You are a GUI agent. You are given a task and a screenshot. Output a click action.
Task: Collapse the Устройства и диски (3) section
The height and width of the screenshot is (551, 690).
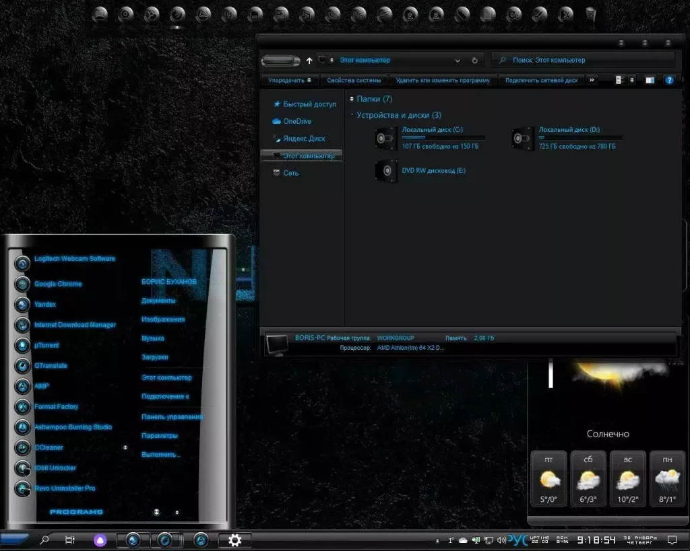pyautogui.click(x=353, y=114)
